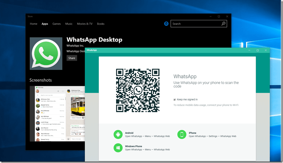Open the Store screenshot thumbnail

(57, 114)
